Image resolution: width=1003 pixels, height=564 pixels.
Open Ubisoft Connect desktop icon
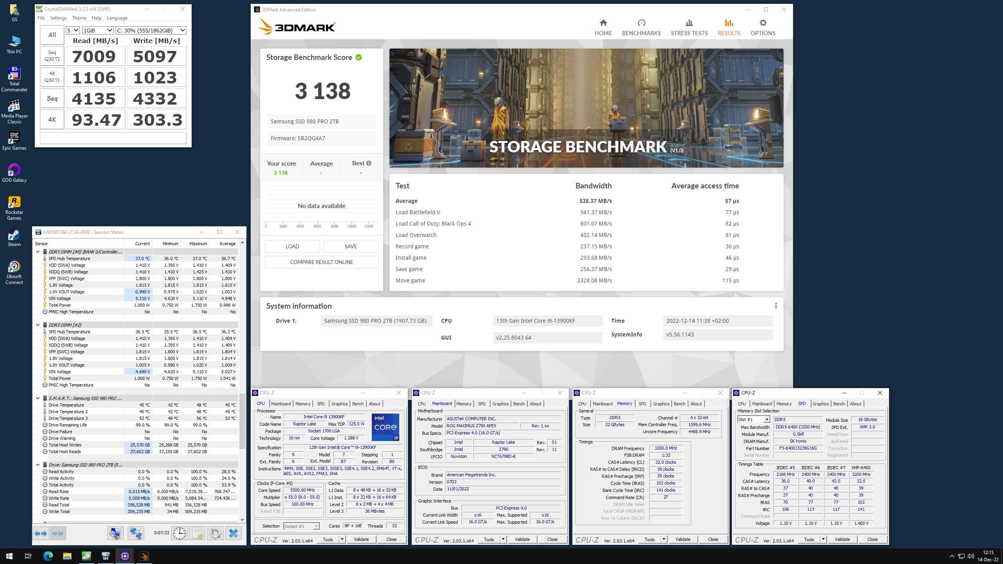pyautogui.click(x=14, y=272)
